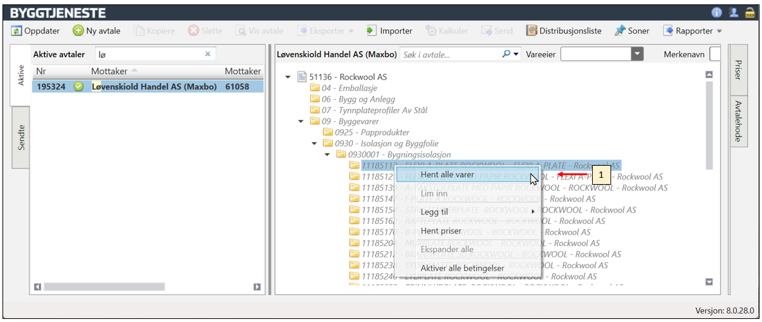Collapse the 09 - Byggevarer folder
The height and width of the screenshot is (322, 762).
(300, 121)
